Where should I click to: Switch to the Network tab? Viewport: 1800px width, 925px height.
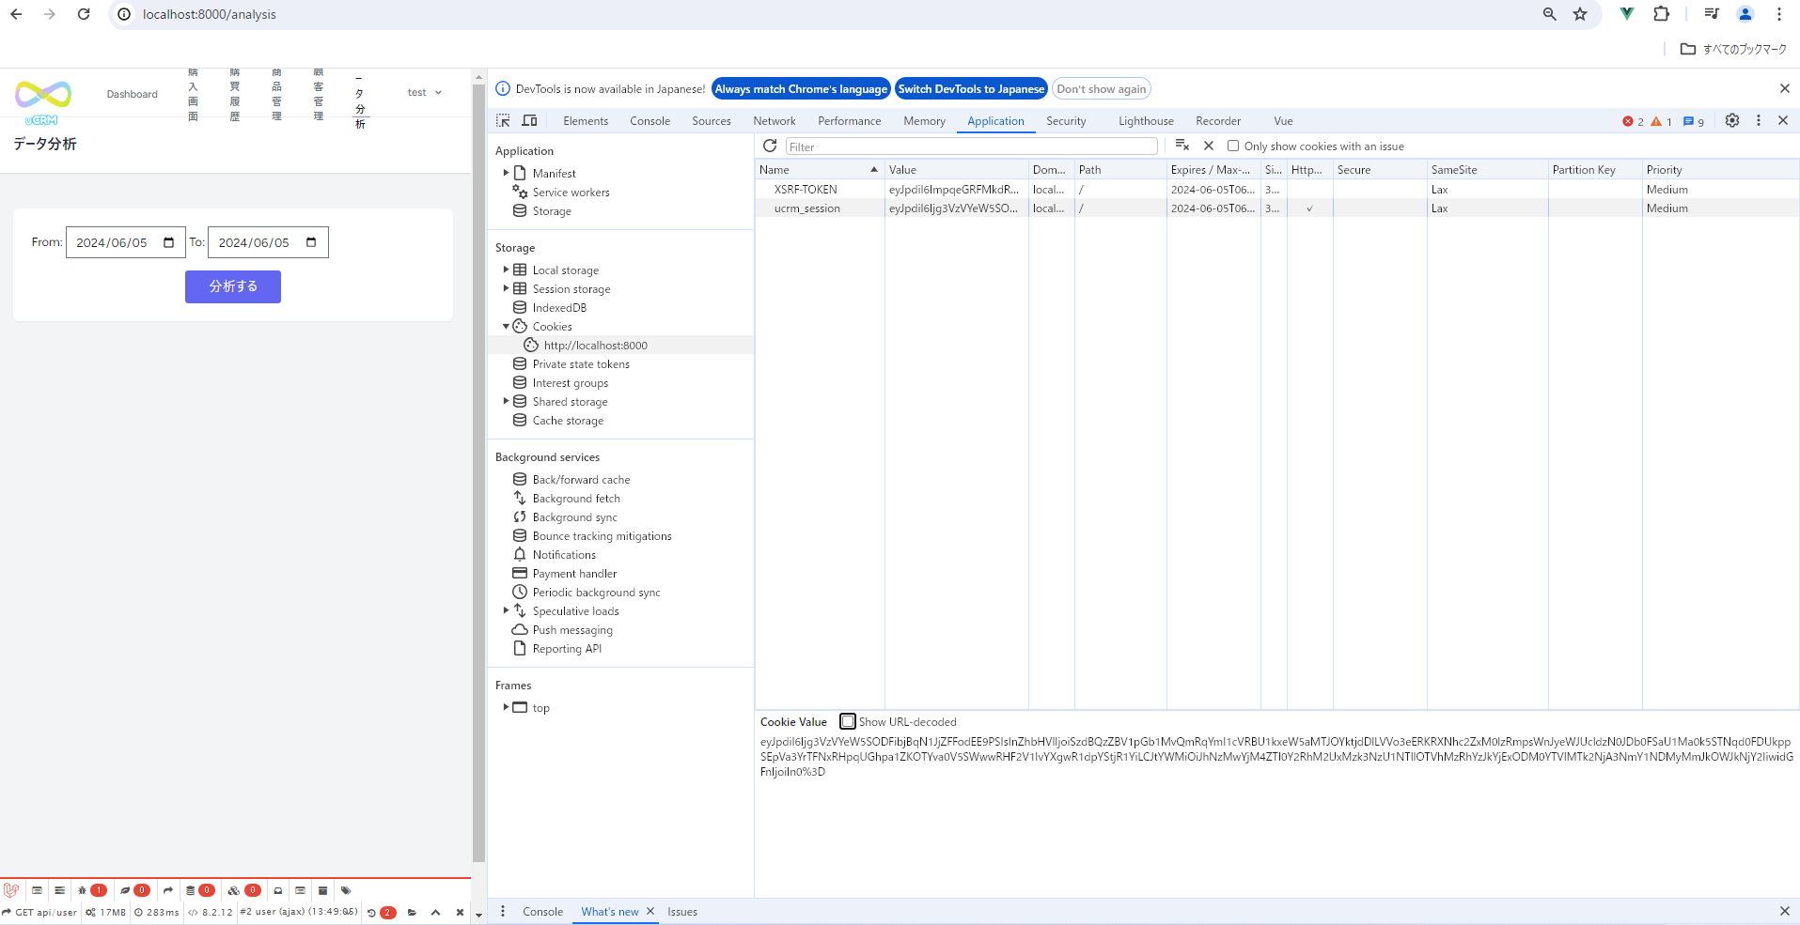click(775, 121)
